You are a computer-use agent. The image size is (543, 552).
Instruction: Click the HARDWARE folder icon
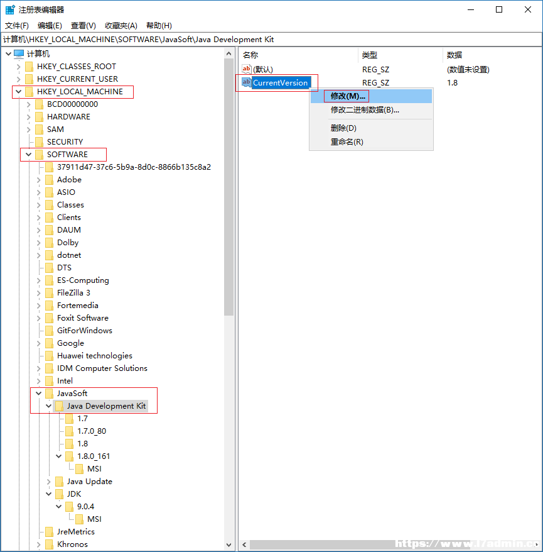(x=40, y=117)
